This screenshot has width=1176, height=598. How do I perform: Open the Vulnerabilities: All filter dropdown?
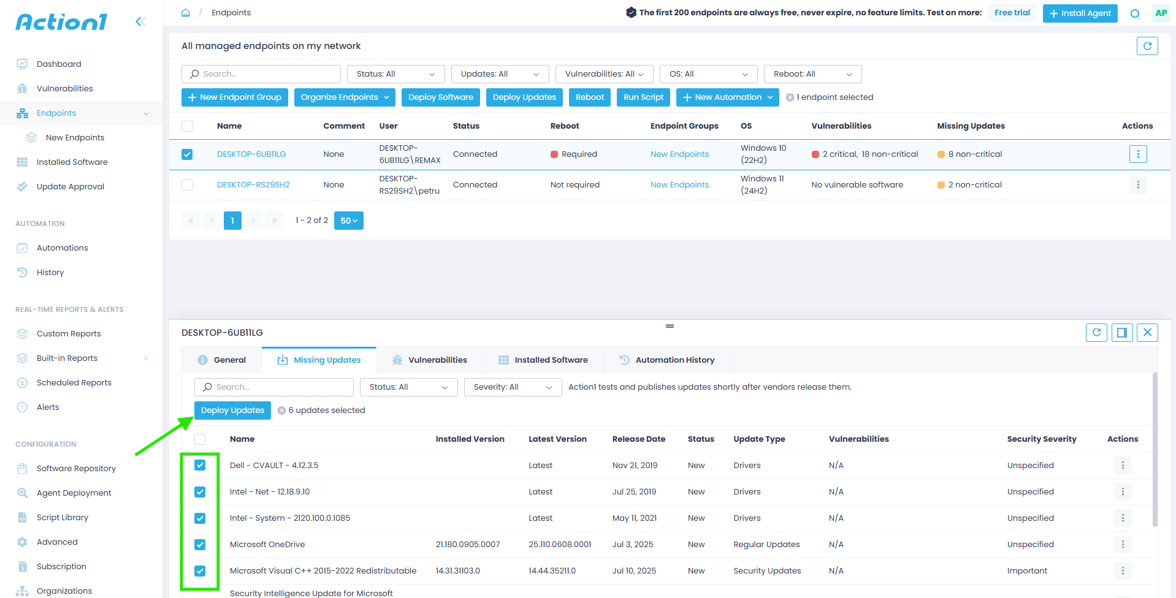(604, 74)
